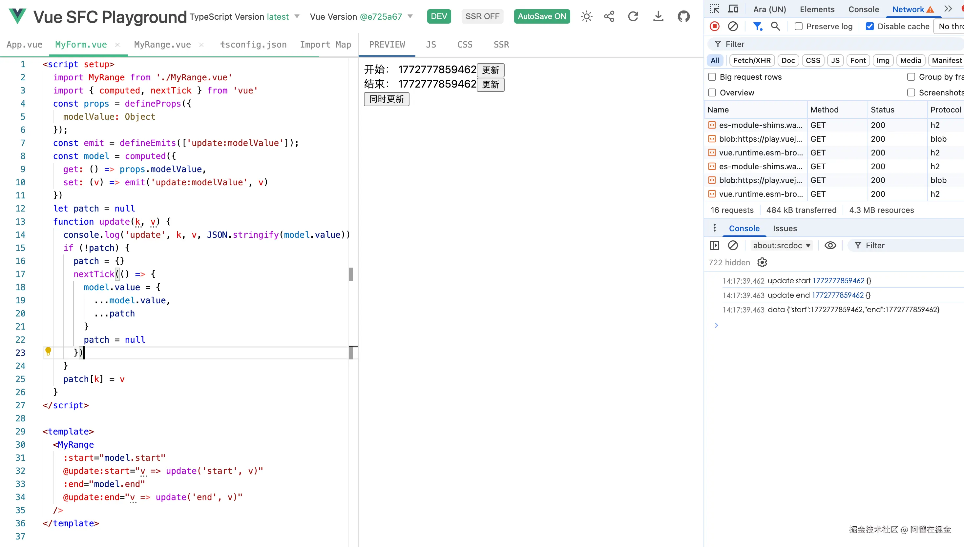Click the network search magnifier icon
This screenshot has width=964, height=547.
[x=775, y=26]
